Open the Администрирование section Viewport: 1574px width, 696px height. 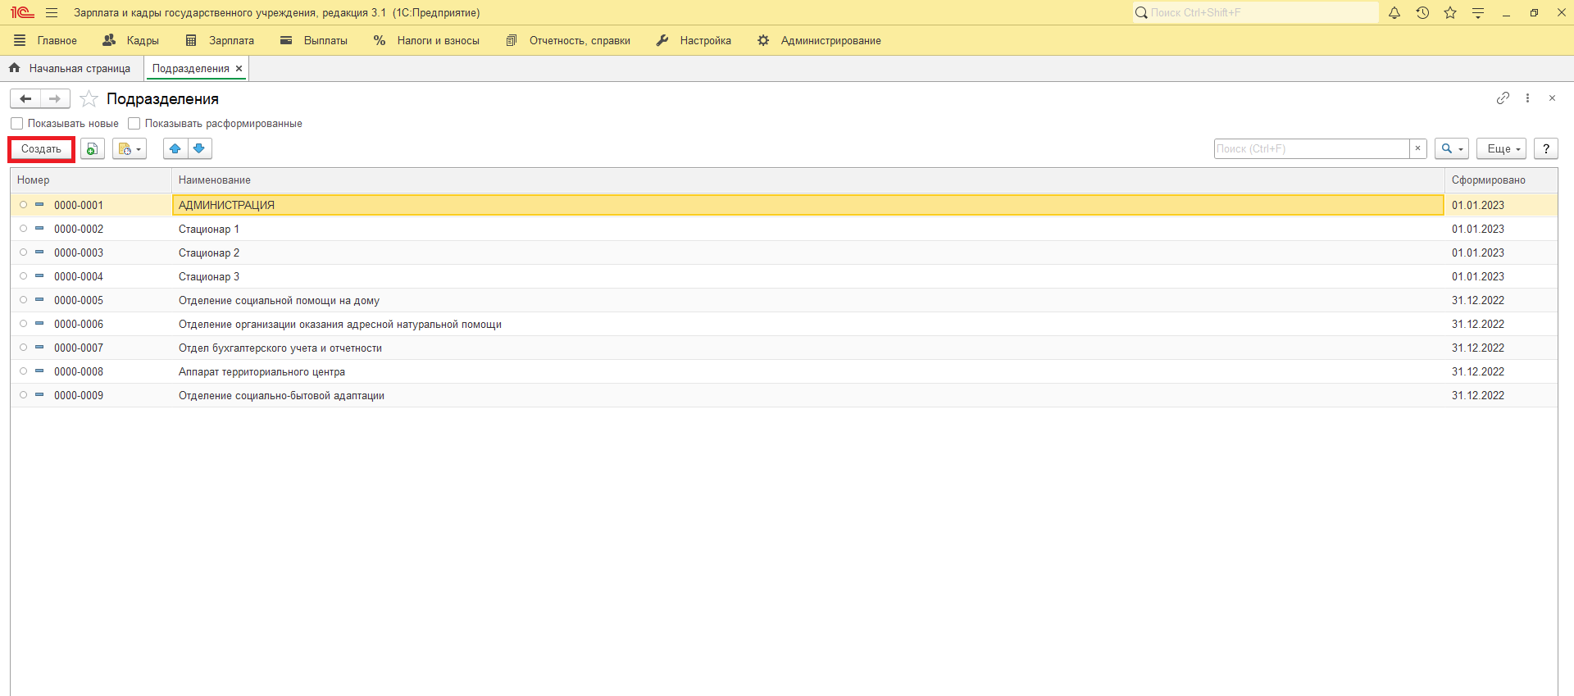click(819, 40)
